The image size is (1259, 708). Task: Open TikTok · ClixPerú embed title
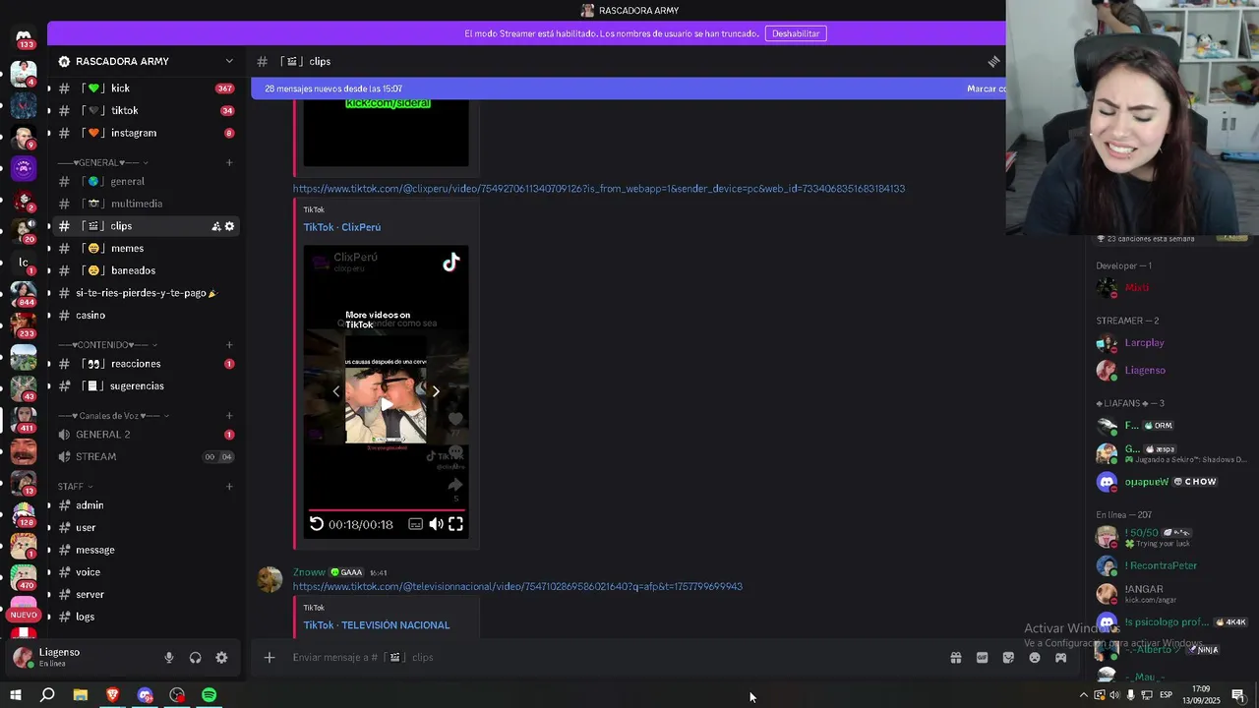click(x=341, y=227)
